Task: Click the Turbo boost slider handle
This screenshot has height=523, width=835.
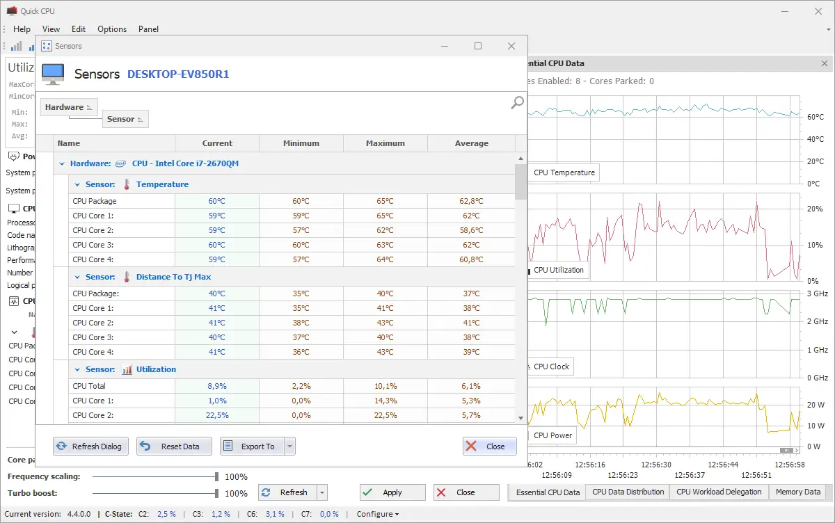Action: point(217,493)
